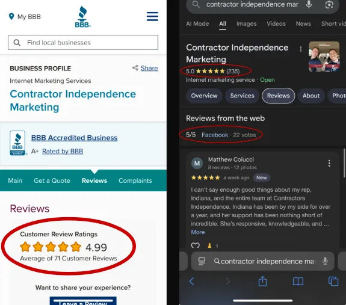Open Safari bookmarks book icon

(x=298, y=282)
